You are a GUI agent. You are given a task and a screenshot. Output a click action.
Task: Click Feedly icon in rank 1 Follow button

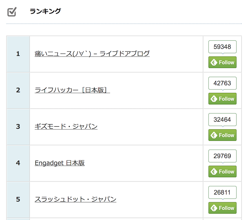point(214,62)
